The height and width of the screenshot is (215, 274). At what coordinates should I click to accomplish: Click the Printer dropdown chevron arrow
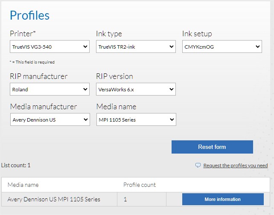[x=85, y=46]
